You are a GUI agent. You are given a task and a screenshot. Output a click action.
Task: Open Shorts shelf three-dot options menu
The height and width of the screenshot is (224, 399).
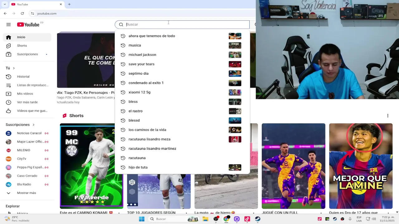click(x=388, y=116)
